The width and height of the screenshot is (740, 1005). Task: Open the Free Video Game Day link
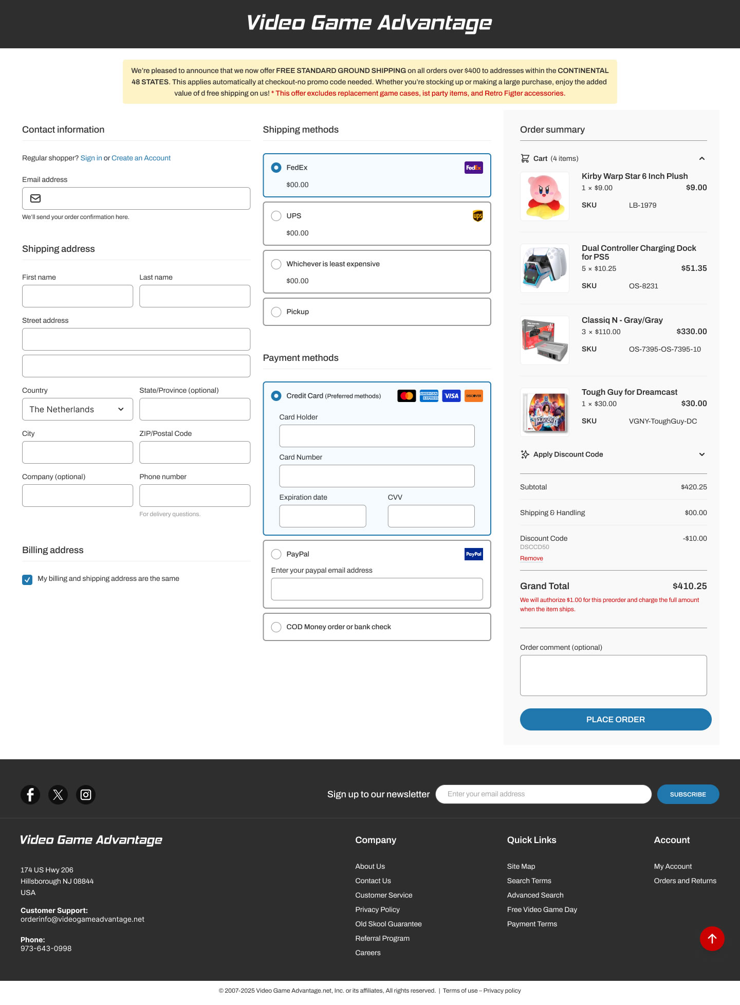click(x=542, y=910)
